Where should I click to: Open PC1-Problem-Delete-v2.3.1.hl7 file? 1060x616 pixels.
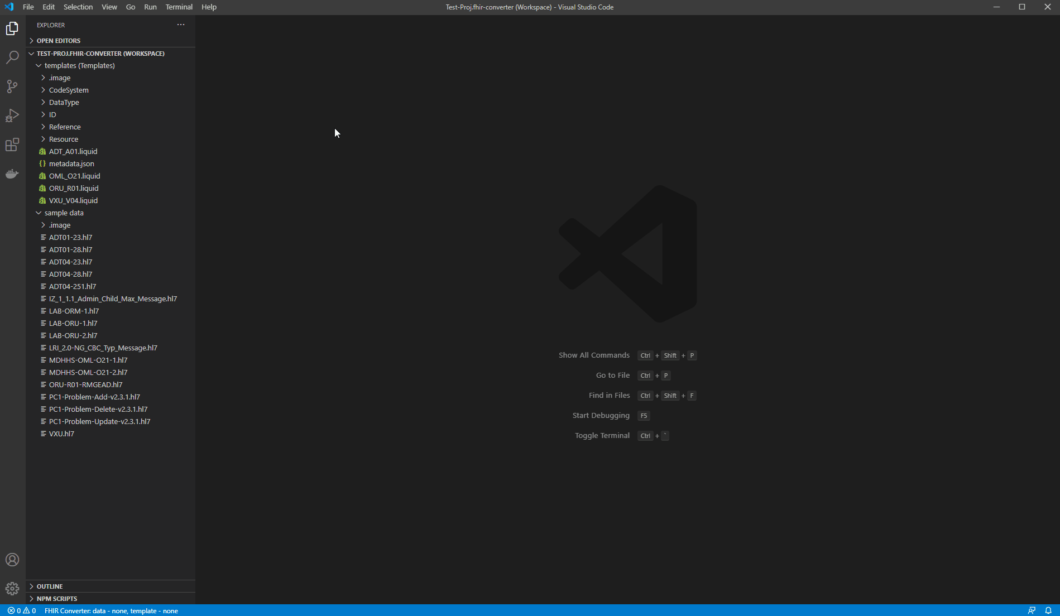111,409
